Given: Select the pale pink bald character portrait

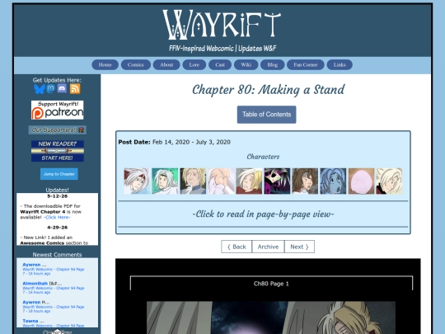Looking at the screenshot, I should tap(221, 181).
